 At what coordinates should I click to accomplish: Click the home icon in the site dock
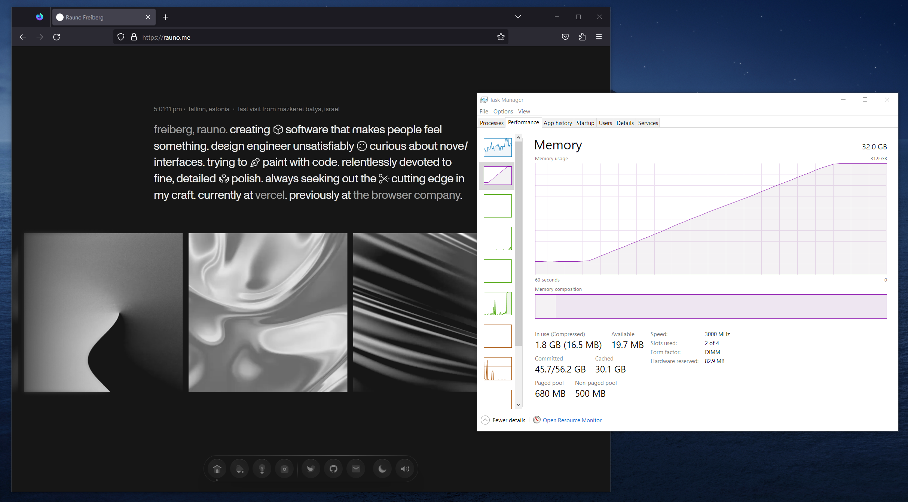click(x=217, y=468)
